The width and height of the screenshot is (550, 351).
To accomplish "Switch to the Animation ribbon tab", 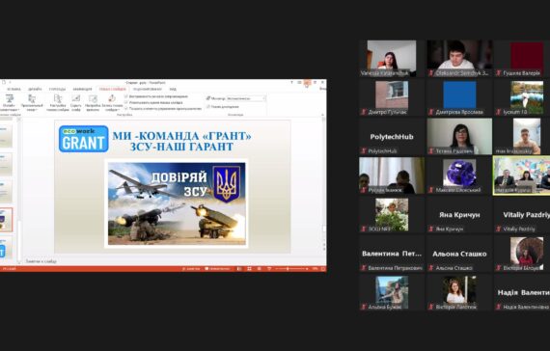I will (82, 89).
